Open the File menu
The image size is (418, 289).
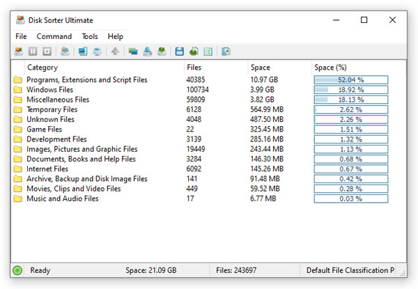tap(21, 36)
